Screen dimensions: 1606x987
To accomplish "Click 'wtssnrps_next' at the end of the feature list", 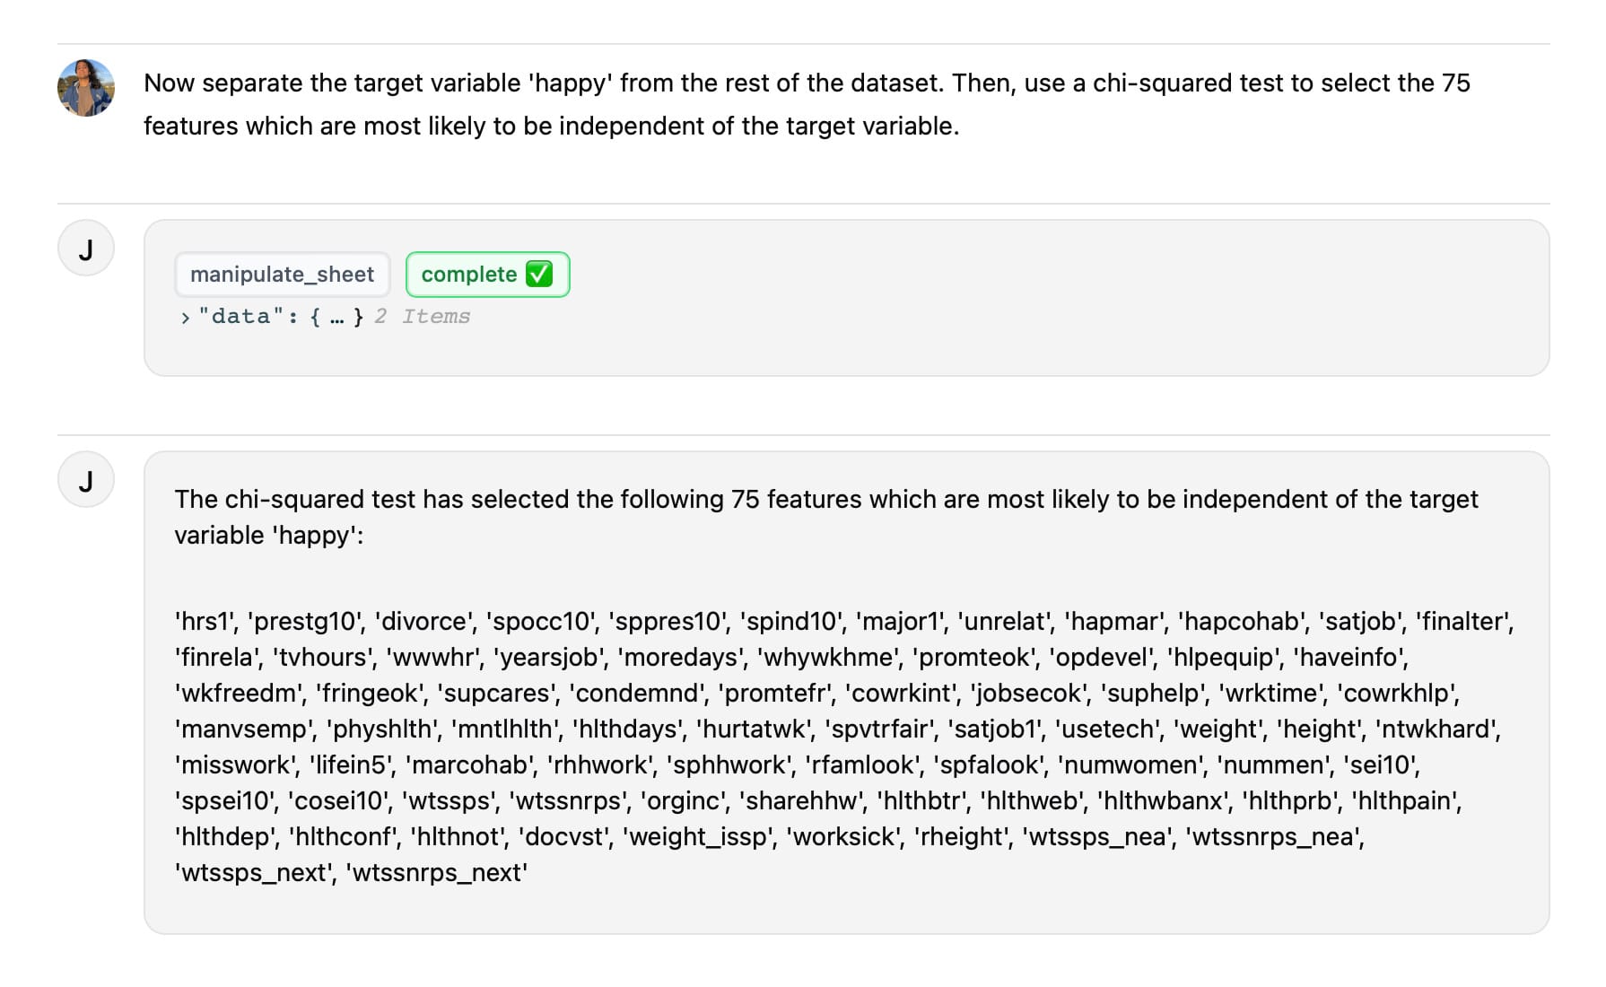I will point(437,872).
